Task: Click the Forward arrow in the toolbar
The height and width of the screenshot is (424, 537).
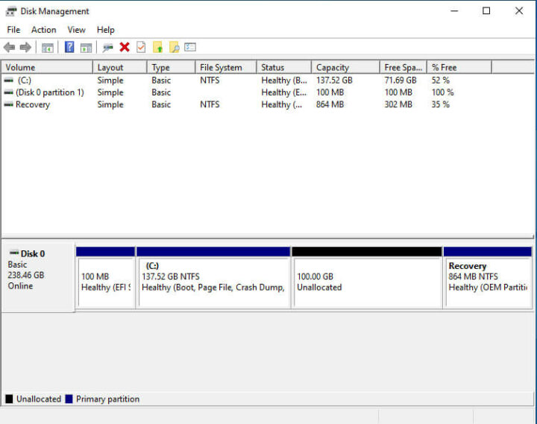Action: (x=25, y=48)
